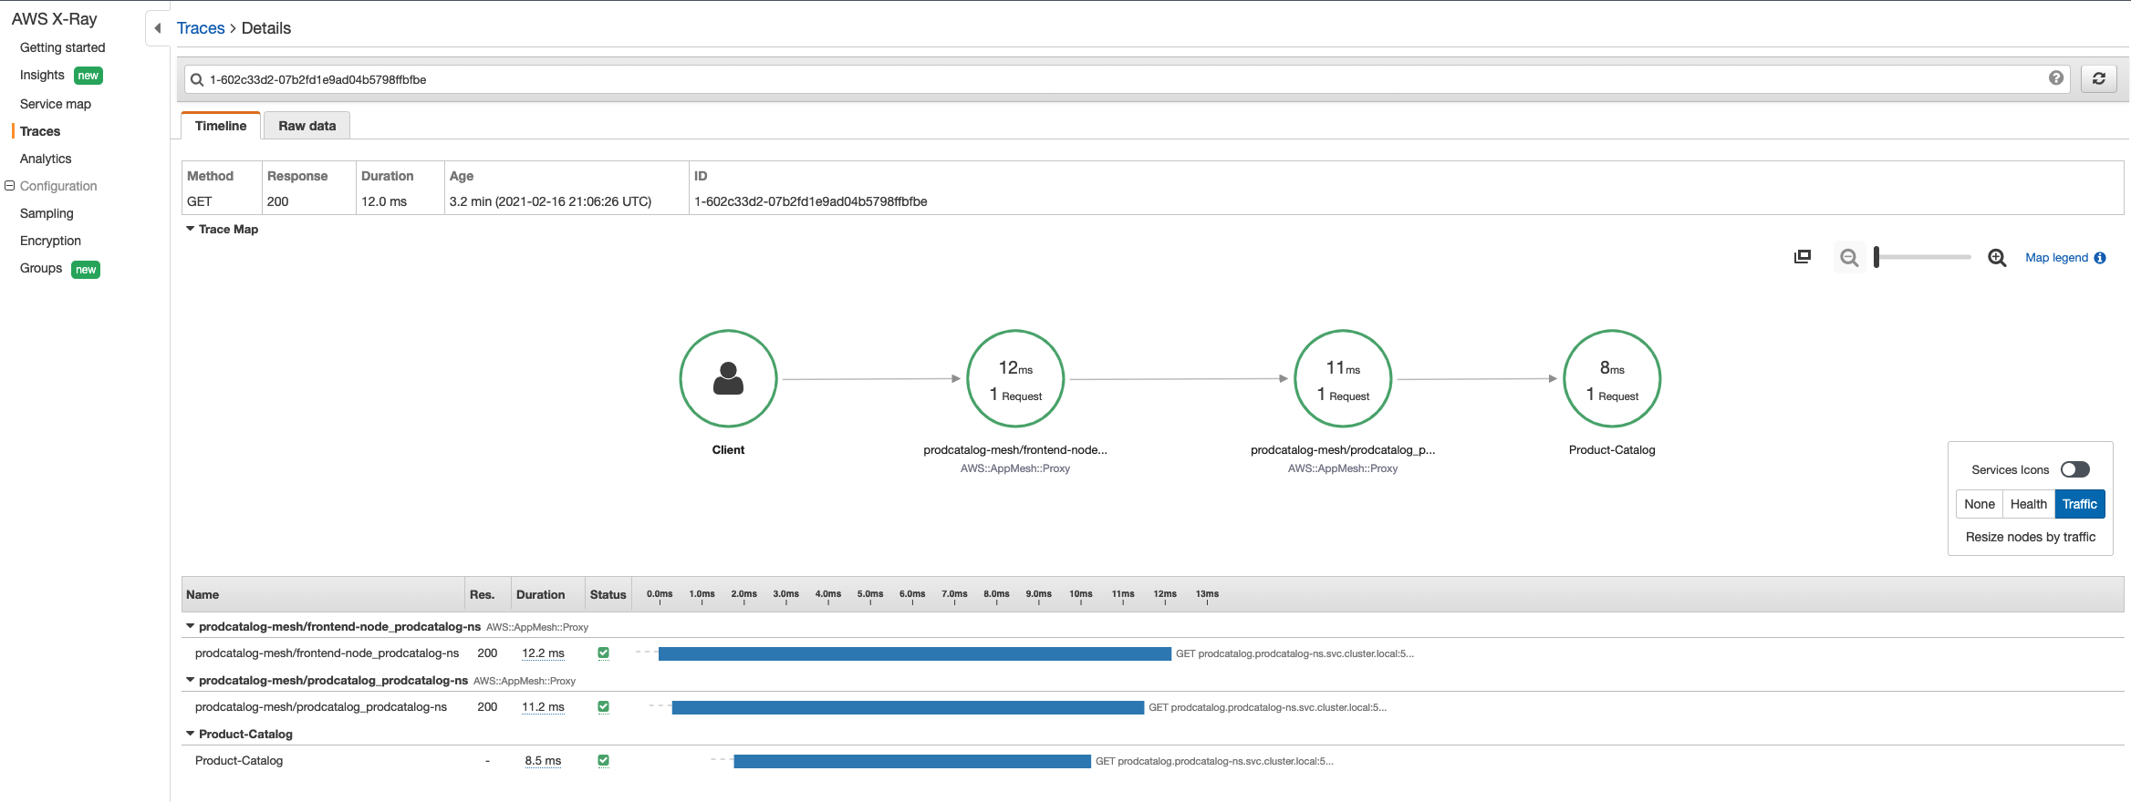
Task: Open Getting started in sidebar
Action: point(62,47)
